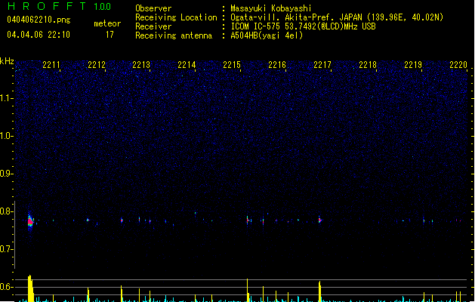Click the 0.8 kHz frequency label

[7, 211]
